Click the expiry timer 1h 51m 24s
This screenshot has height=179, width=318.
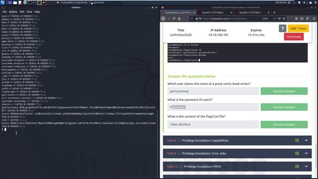[x=256, y=35]
